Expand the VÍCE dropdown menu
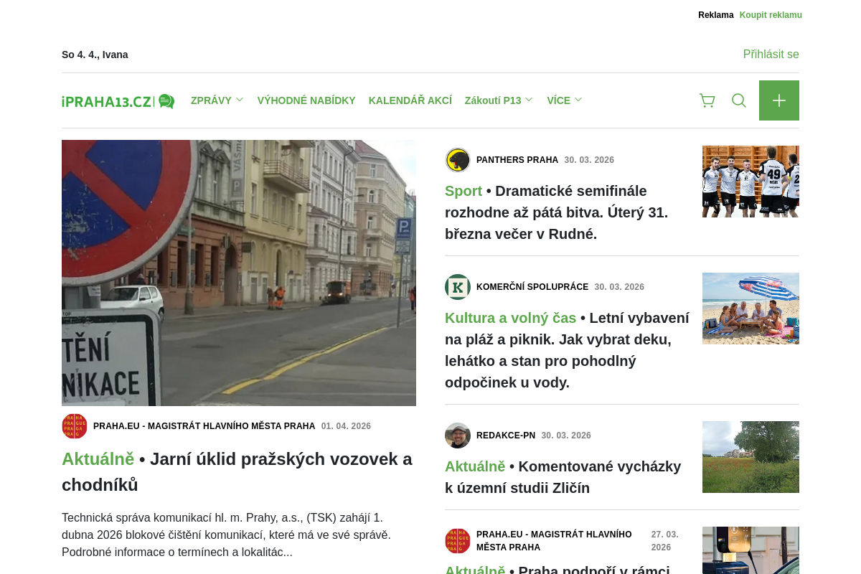 tap(559, 100)
